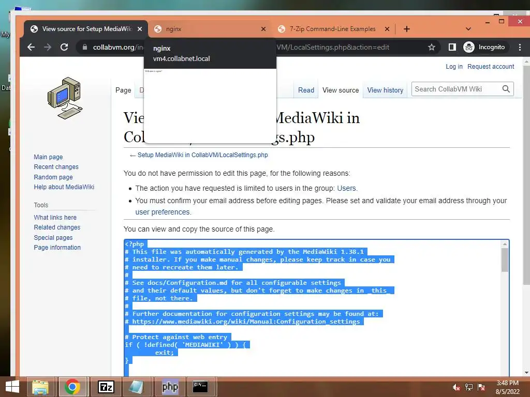This screenshot has width=530, height=397.
Task: Open the Request account link
Action: [491, 67]
